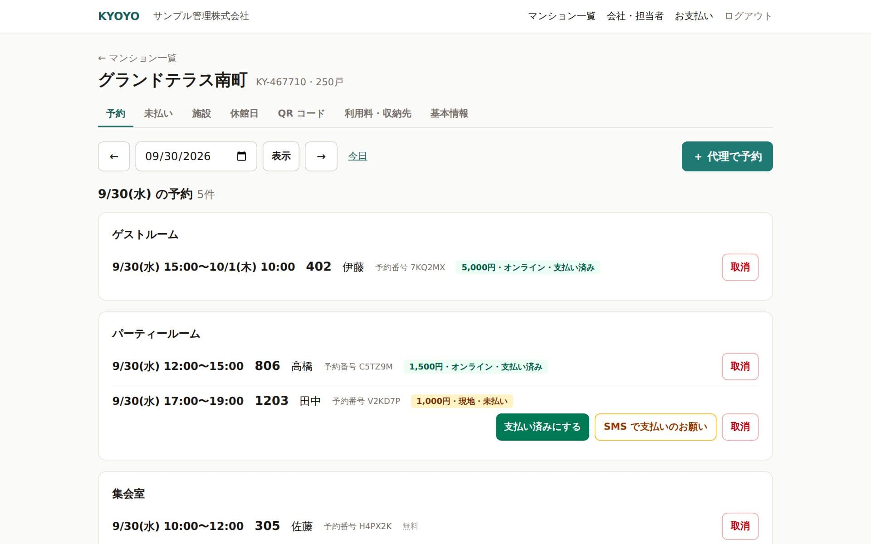Cancel reservation 7KQ2MX for room 402
The image size is (871, 544).
[740, 267]
